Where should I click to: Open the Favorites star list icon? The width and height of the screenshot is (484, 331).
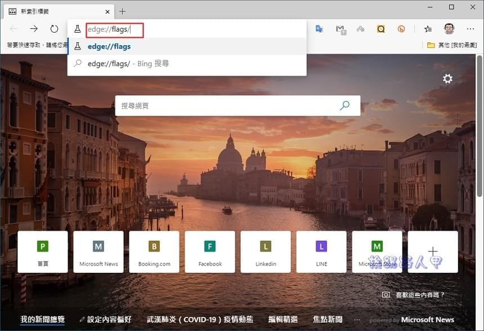(428, 29)
